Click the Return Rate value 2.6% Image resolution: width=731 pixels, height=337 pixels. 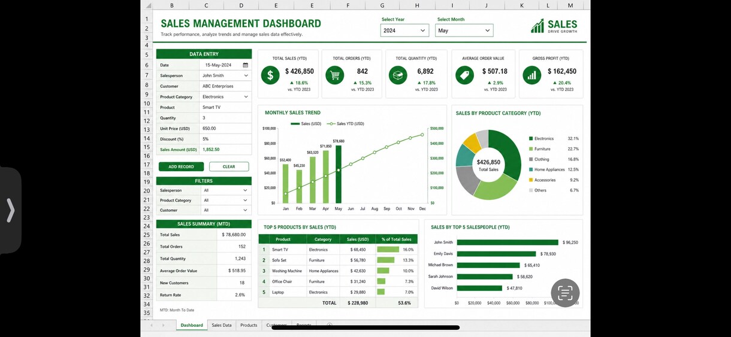click(x=240, y=295)
